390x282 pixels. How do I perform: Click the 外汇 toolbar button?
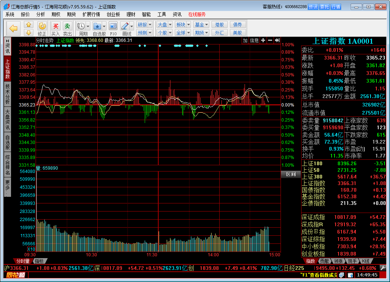(219, 33)
